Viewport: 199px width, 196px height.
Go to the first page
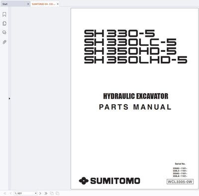pos(4,194)
